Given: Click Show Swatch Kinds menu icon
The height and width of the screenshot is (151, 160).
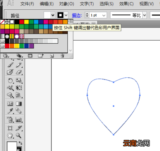Looking at the screenshot, I should click(x=20, y=56).
